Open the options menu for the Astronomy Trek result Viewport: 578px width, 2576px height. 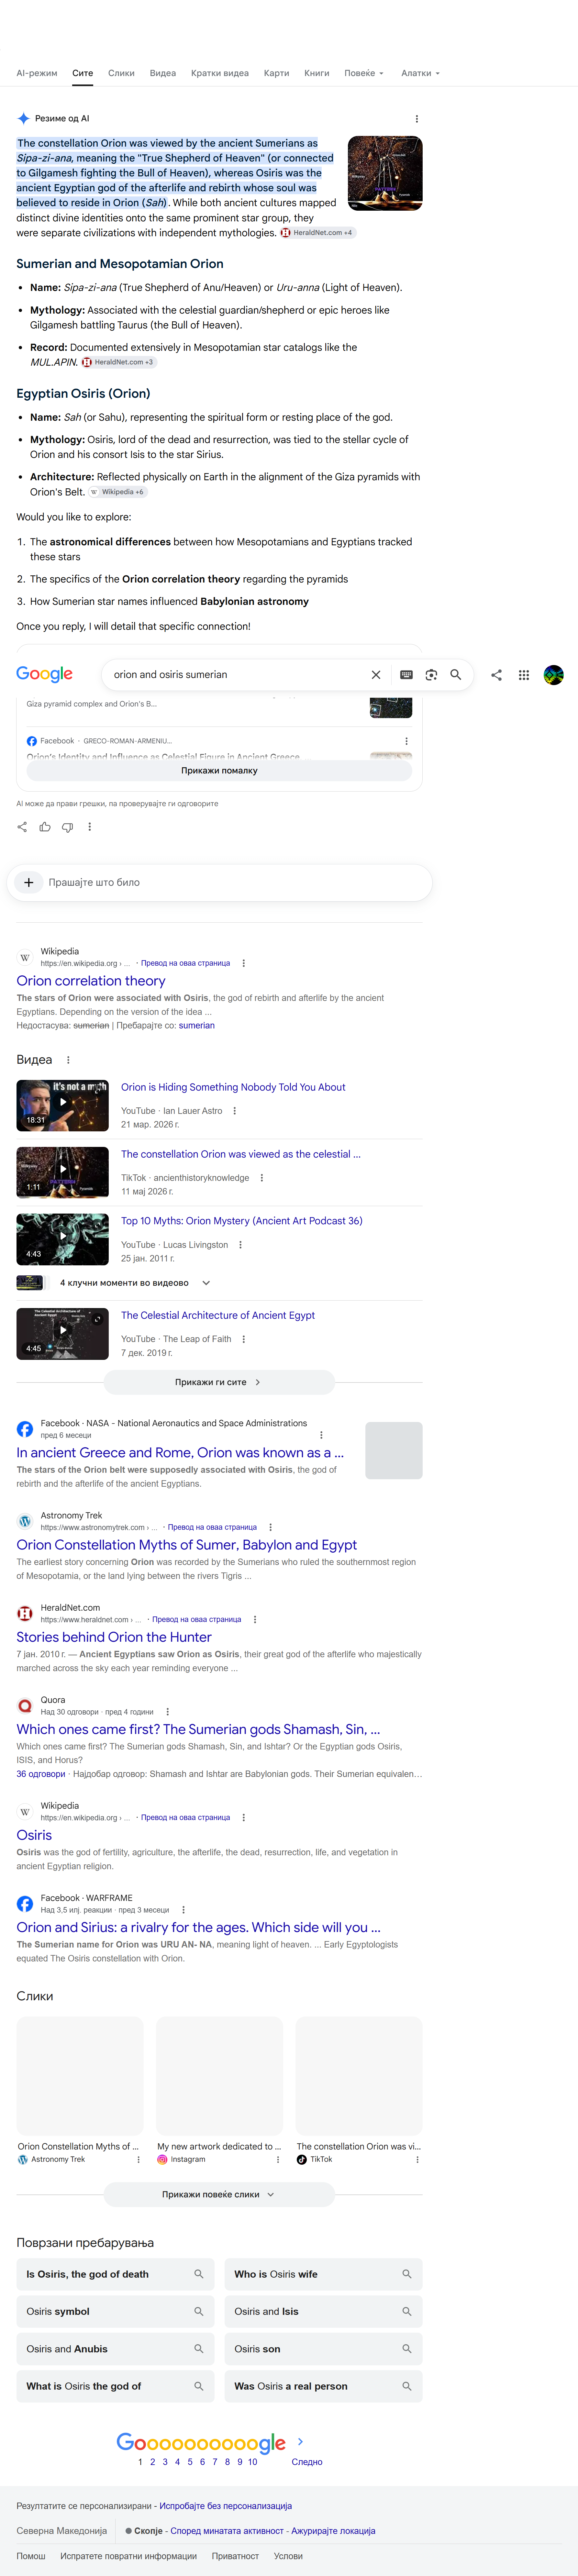coord(271,1527)
